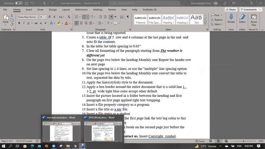Apply Heading 1 style
Screen dimensions: 265x149
point(169,19)
